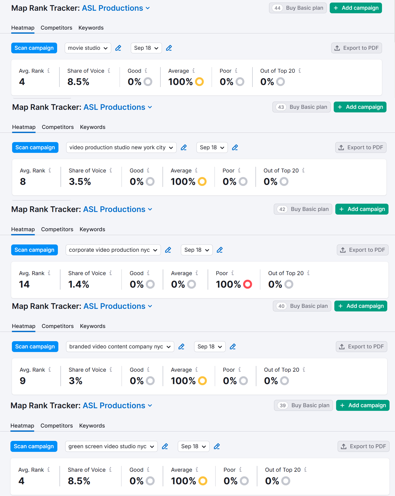
Task: Click the edit pencil beside green screen video studio nyc
Action: [x=165, y=447]
